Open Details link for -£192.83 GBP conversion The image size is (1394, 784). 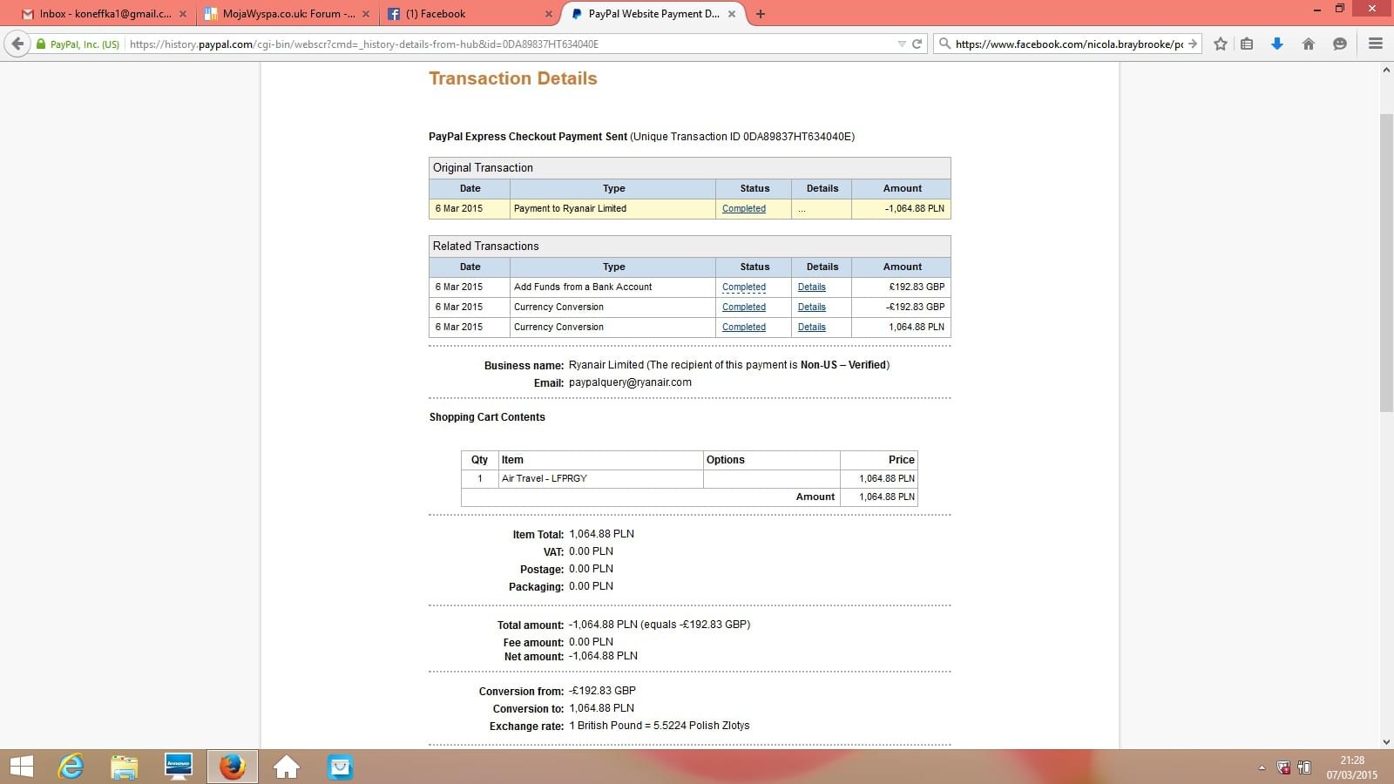pos(811,308)
